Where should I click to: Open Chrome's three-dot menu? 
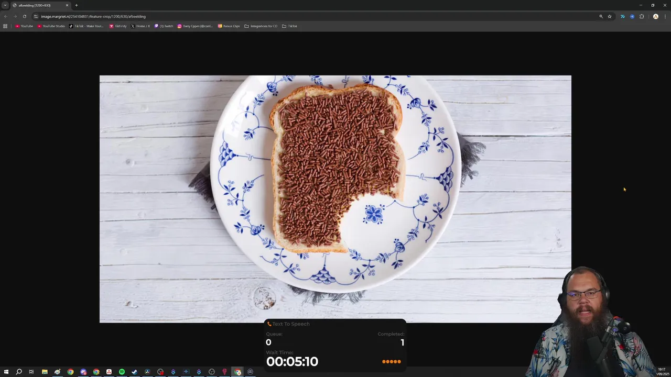(665, 16)
